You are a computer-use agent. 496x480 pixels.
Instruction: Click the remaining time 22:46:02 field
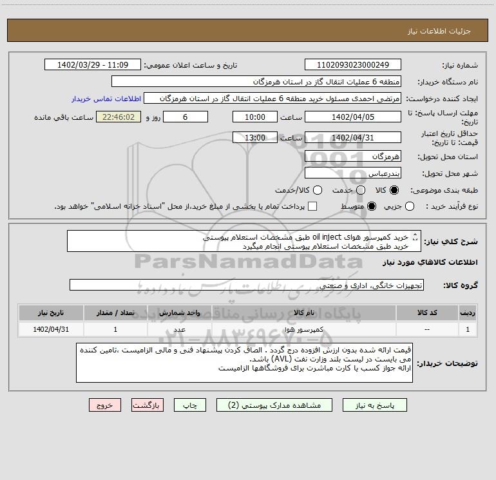point(119,117)
